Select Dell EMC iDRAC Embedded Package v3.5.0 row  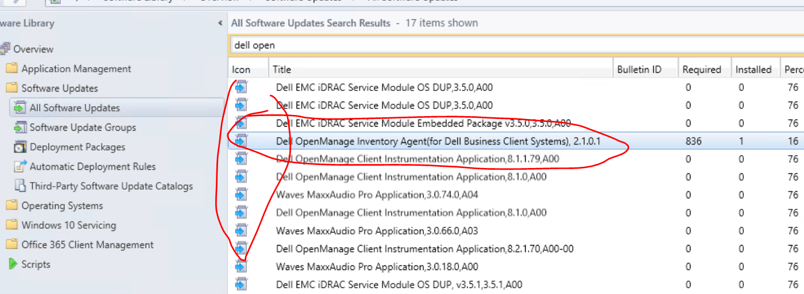[516, 123]
